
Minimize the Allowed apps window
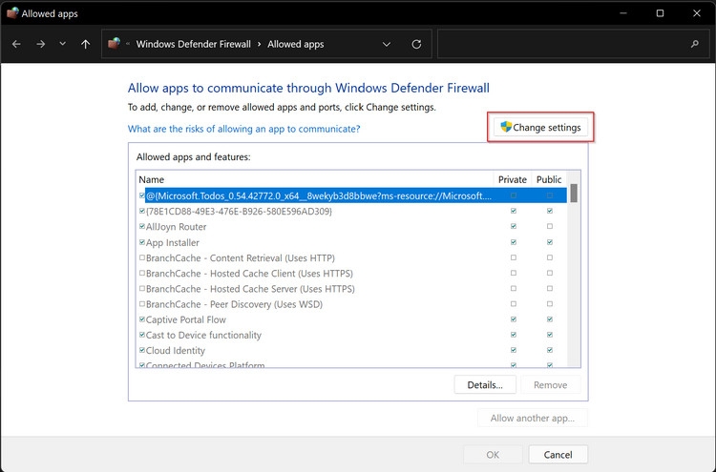(x=623, y=13)
